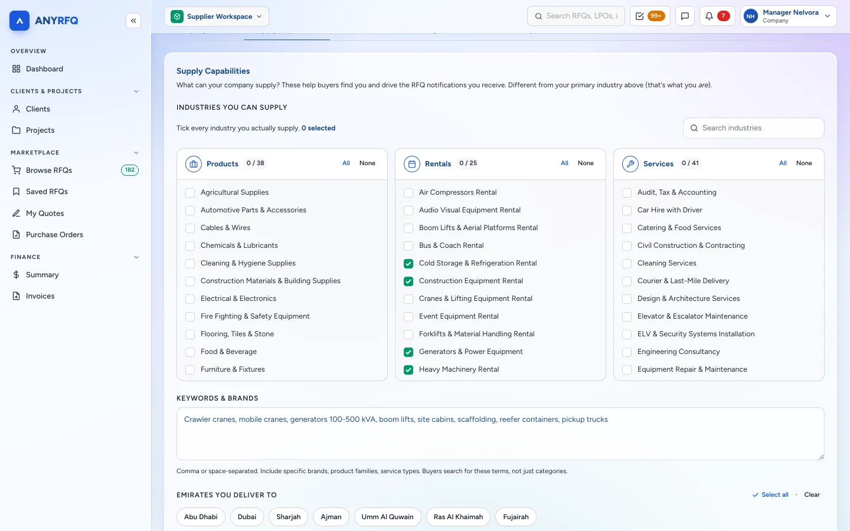The height and width of the screenshot is (531, 850).
Task: Open the Supplier Workspace dropdown
Action: (217, 17)
